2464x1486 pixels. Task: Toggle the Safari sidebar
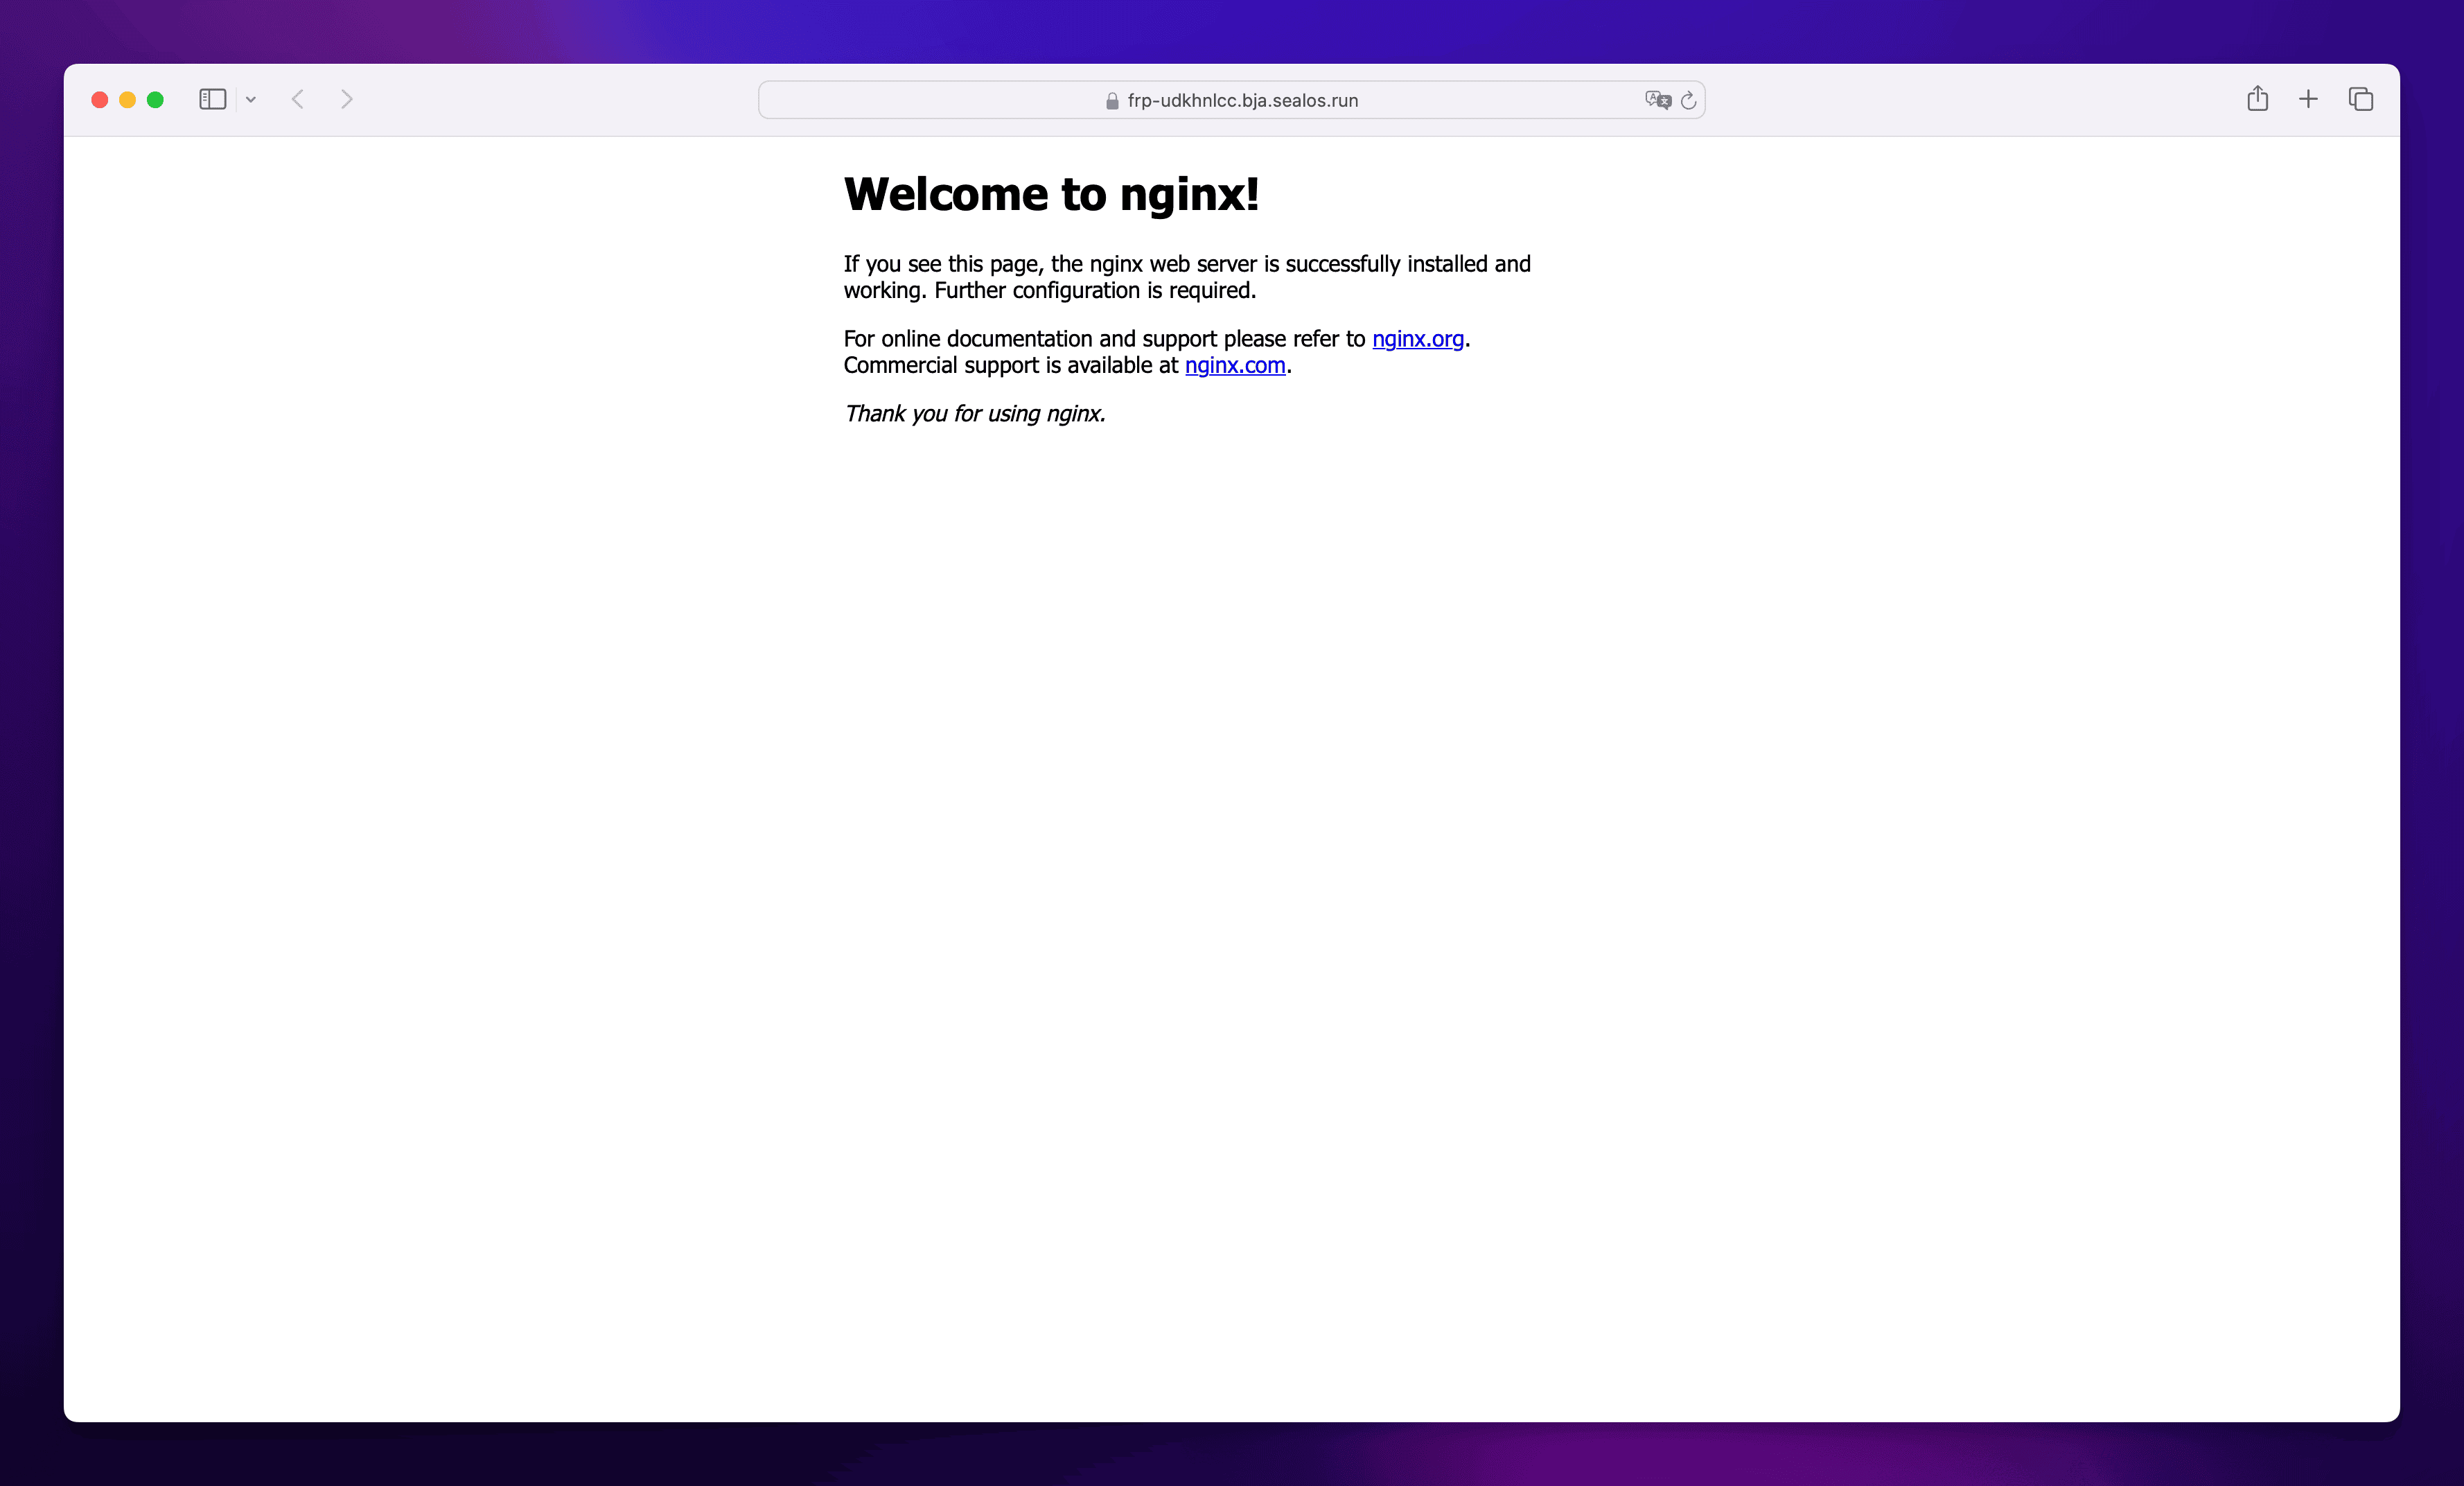coord(212,99)
